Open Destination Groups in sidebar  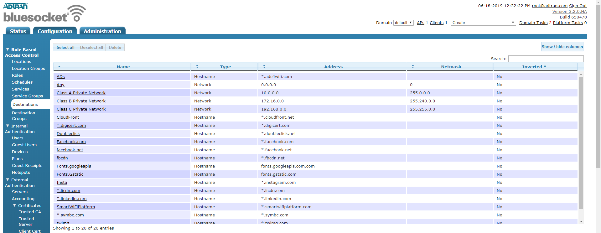pyautogui.click(x=23, y=116)
